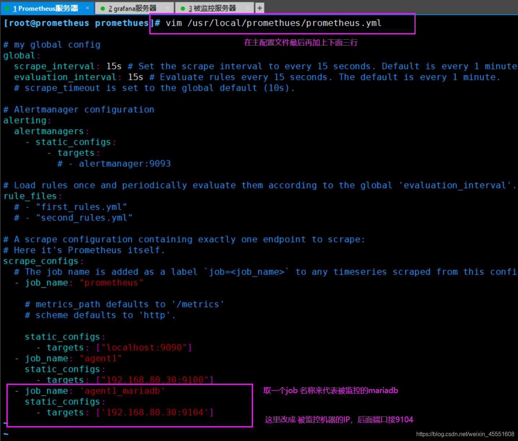518x441 pixels.
Task: Click "metrics_path defaults to '/metrics'" comment
Action: 124,304
